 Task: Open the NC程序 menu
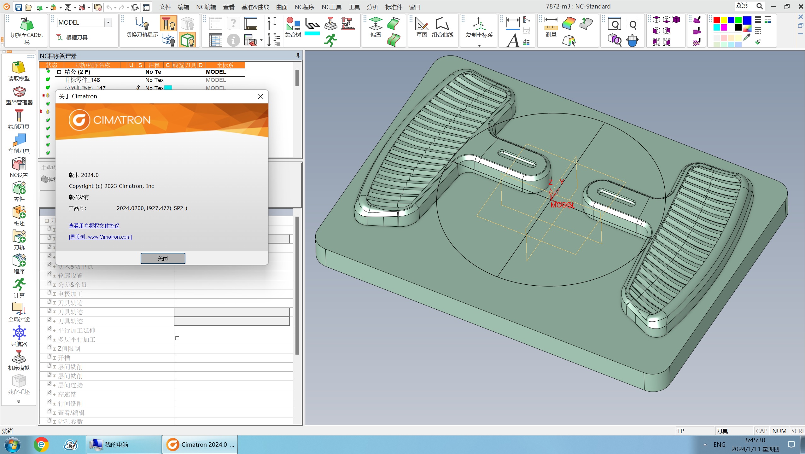tap(304, 7)
